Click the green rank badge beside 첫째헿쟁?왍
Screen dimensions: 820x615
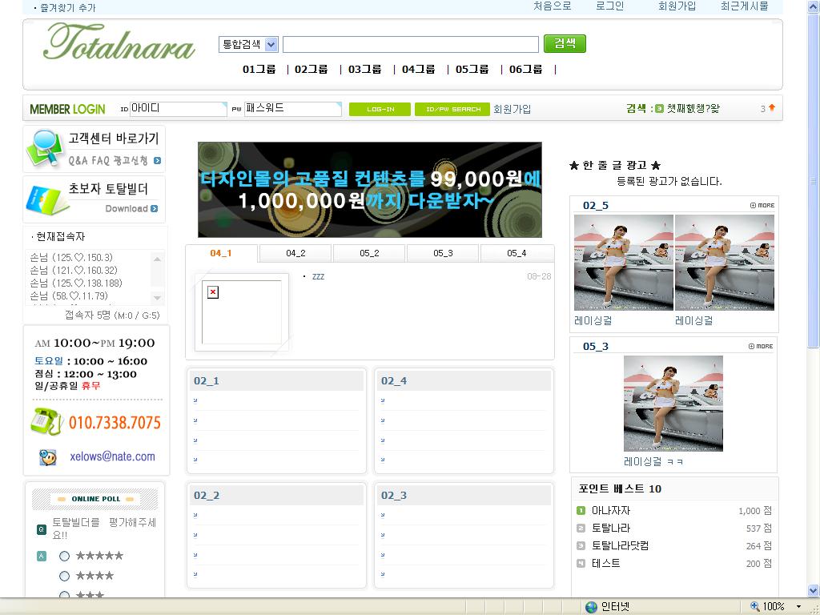tap(660, 109)
